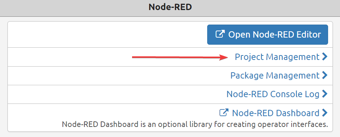Click the external-link icon on the Editor button
The image size is (340, 137).
(x=220, y=35)
